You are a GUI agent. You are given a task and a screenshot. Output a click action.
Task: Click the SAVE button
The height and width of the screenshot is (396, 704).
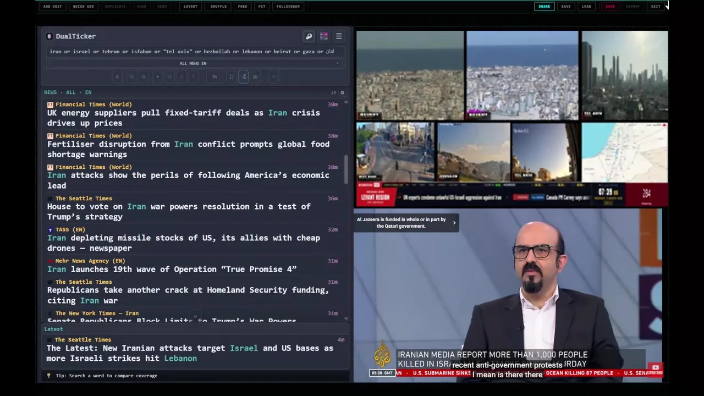click(x=566, y=7)
